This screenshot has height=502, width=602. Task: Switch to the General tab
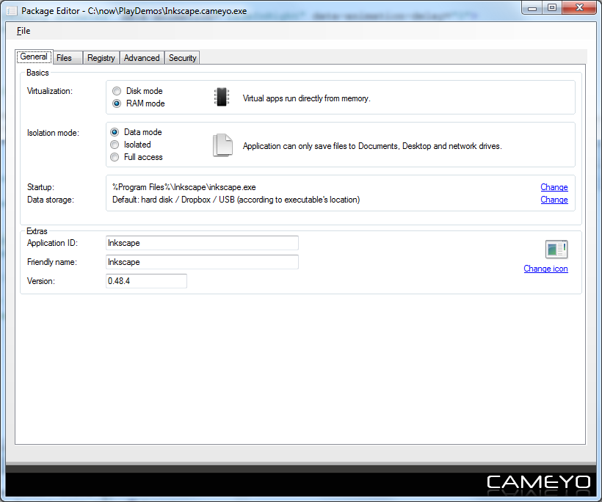[34, 57]
